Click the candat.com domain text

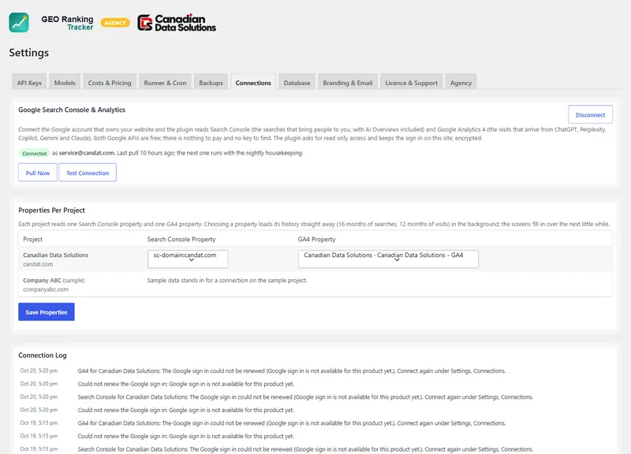[38, 264]
